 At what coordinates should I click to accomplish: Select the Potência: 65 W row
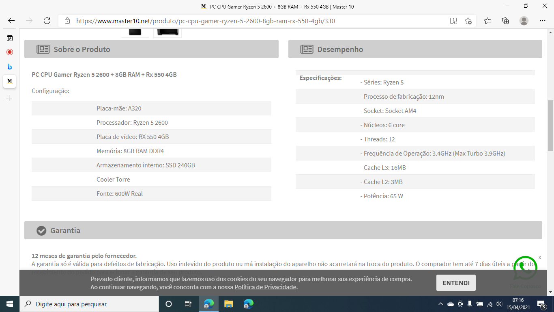coord(415,196)
